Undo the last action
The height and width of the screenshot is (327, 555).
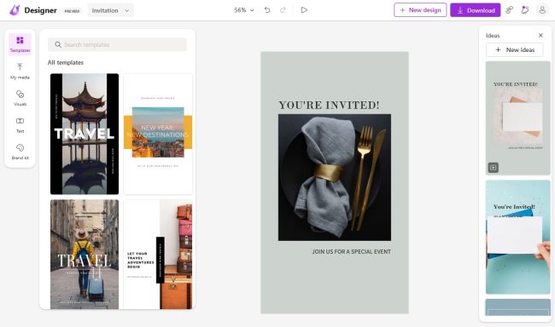click(267, 10)
